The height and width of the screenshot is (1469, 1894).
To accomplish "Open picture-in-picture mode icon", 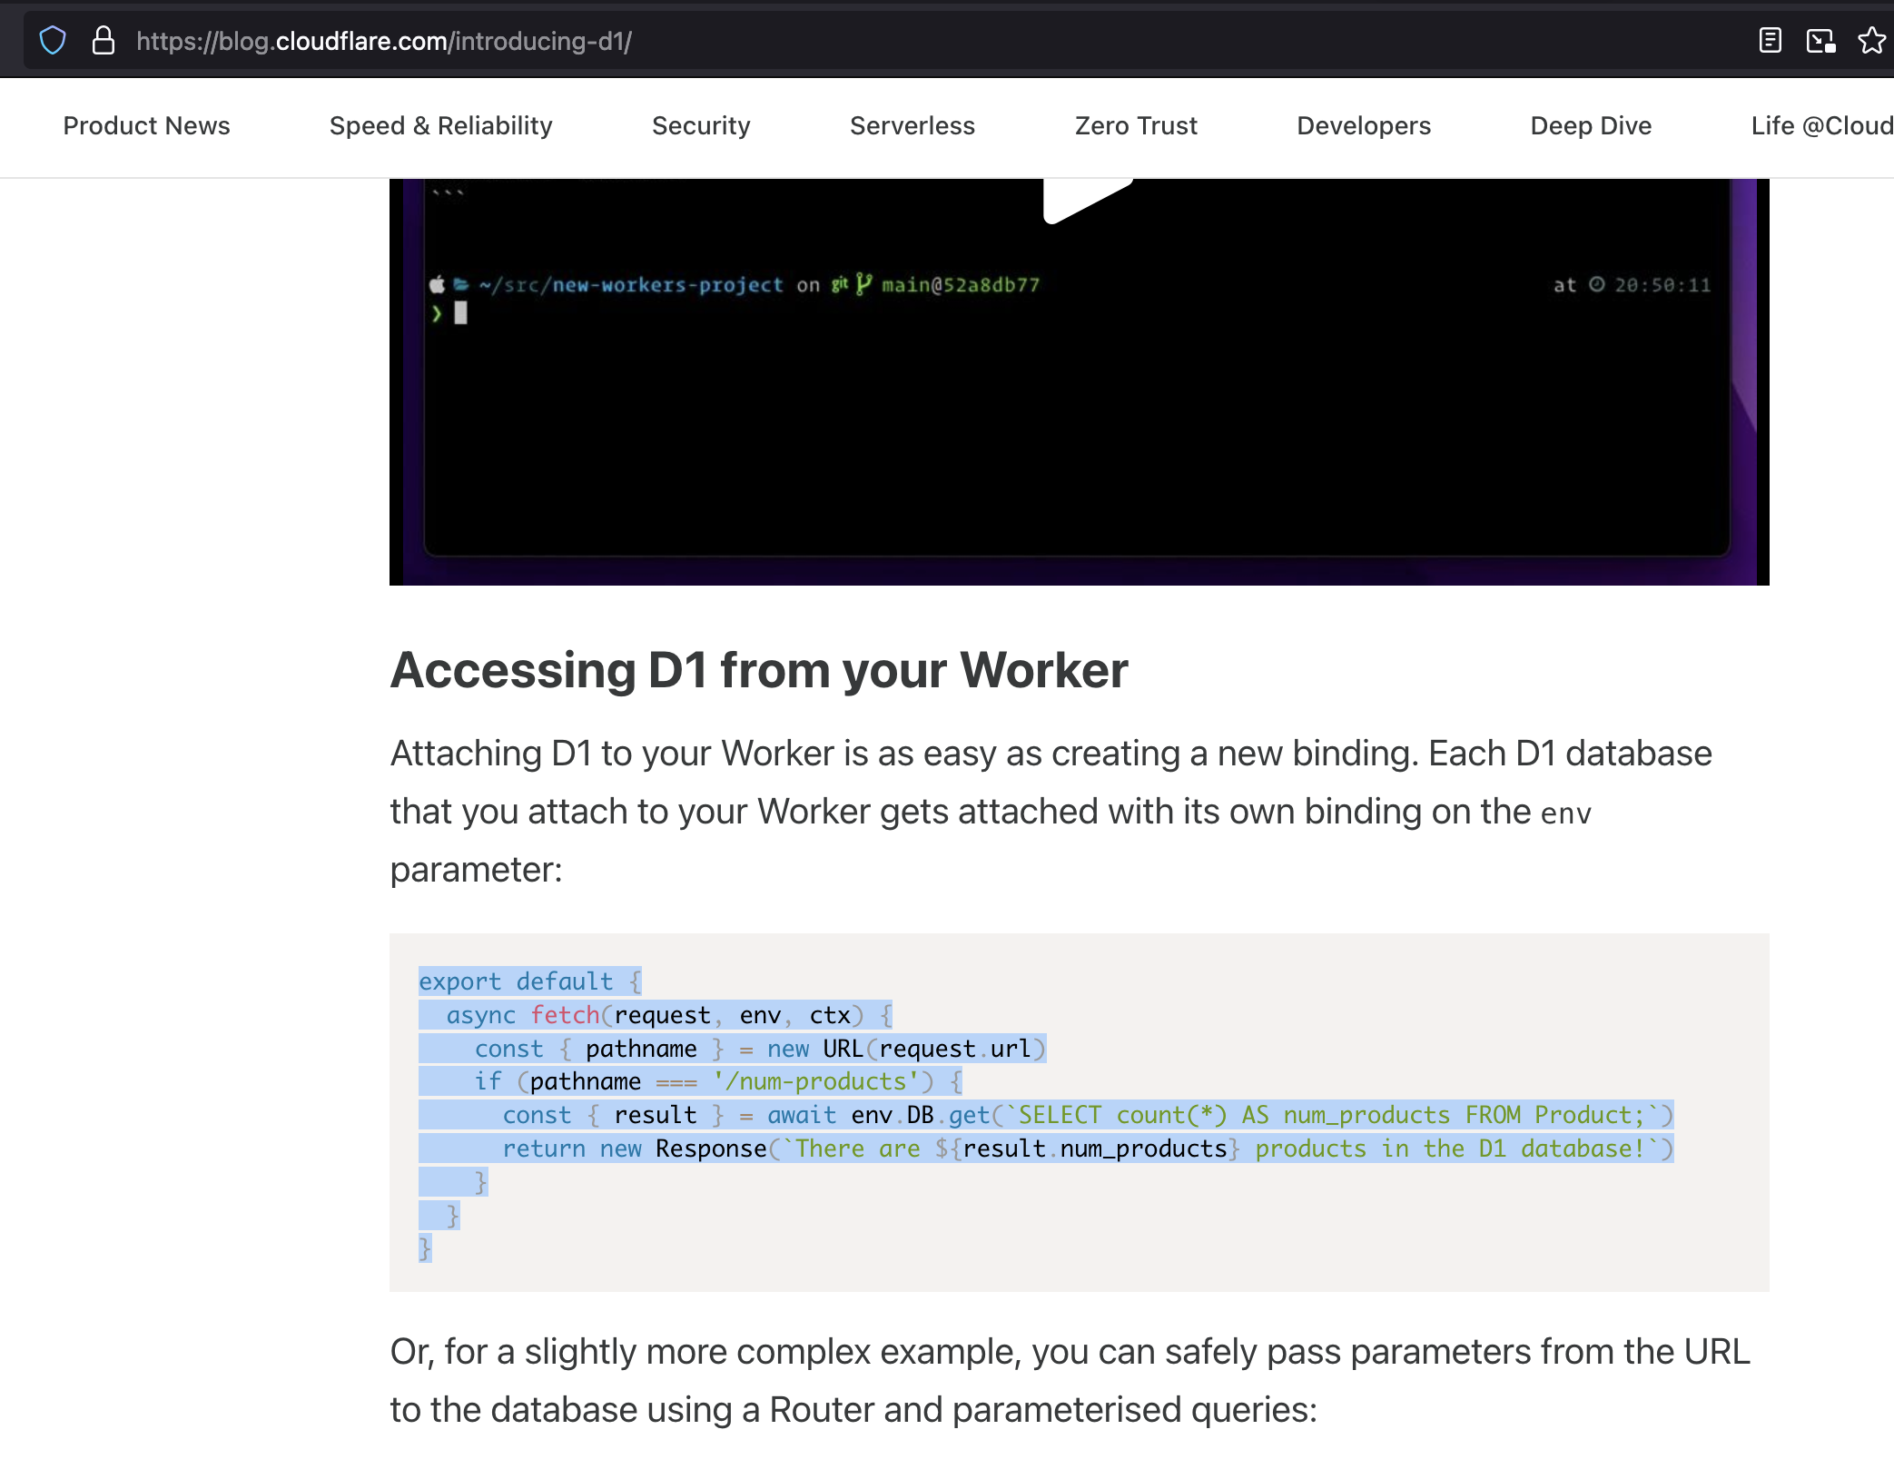I will point(1820,40).
